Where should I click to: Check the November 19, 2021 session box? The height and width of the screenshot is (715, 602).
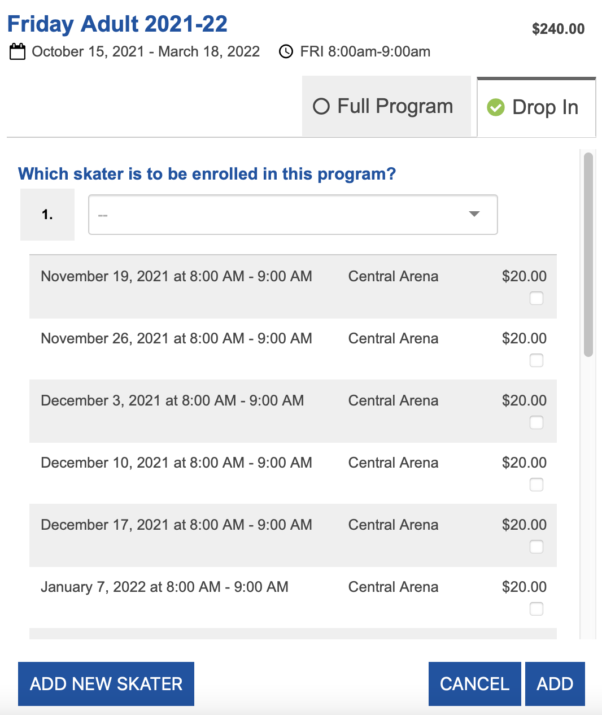click(536, 298)
